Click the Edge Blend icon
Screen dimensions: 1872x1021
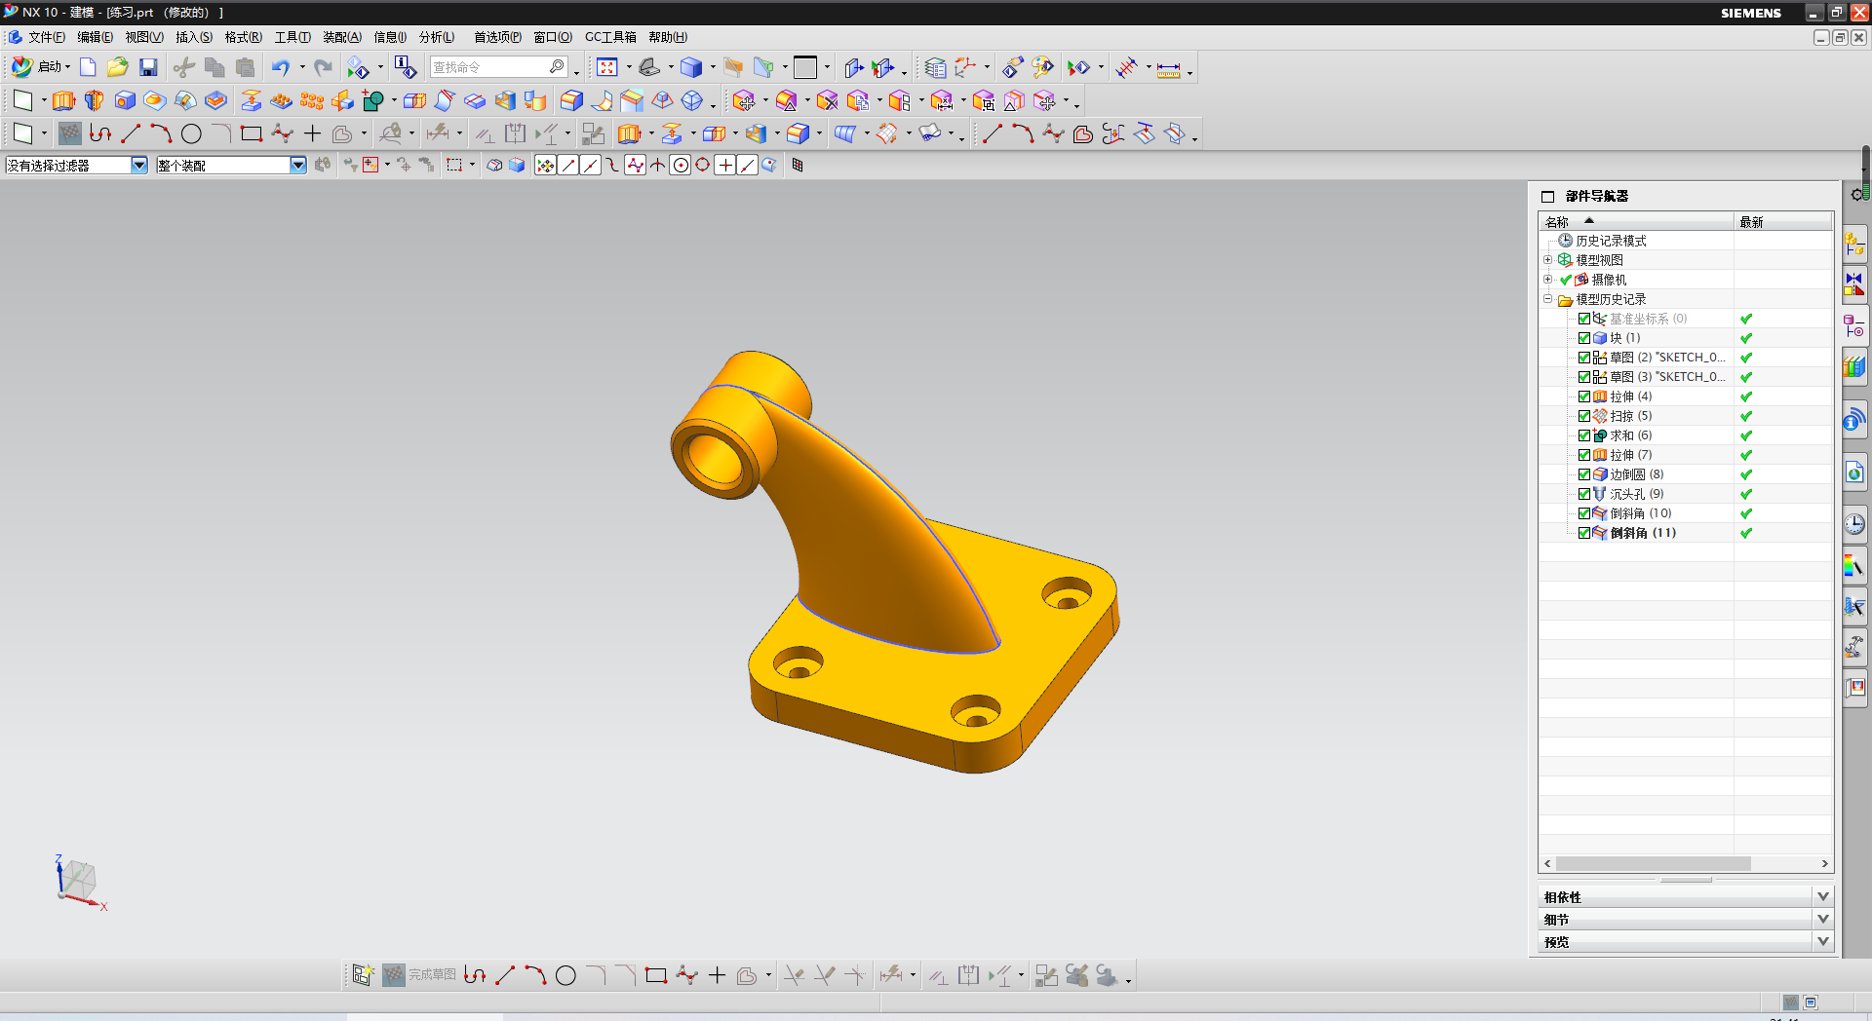(571, 100)
